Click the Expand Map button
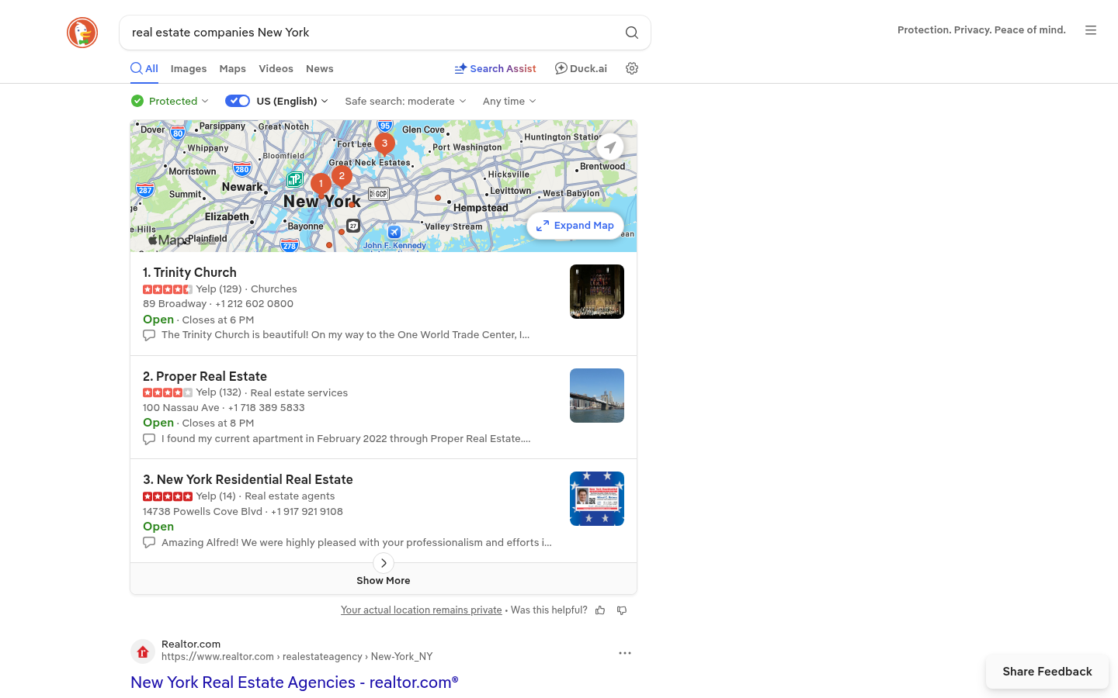 point(575,226)
